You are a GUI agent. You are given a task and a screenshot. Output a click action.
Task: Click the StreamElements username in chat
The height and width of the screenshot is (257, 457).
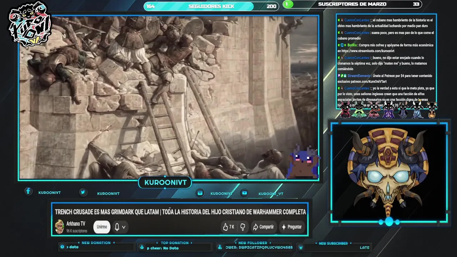tap(359, 76)
